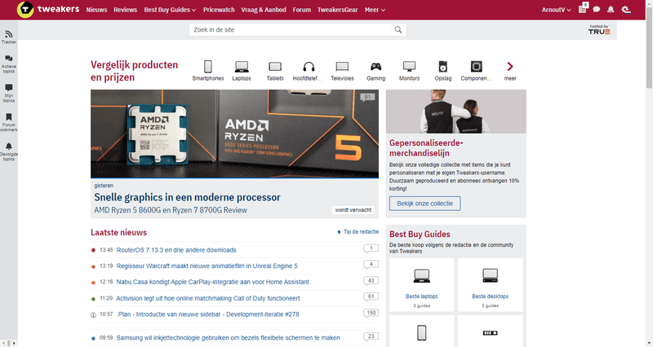The width and height of the screenshot is (653, 347).
Task: Open the Tracker sidebar icon
Action: [9, 37]
